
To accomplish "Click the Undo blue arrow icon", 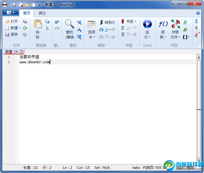I will (x=57, y=22).
